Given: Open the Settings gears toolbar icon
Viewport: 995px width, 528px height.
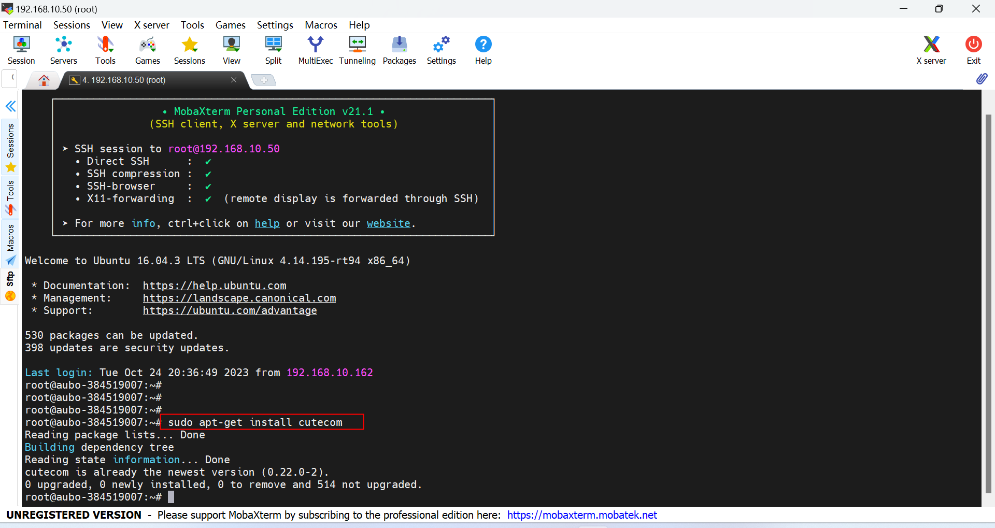Looking at the screenshot, I should (x=442, y=50).
